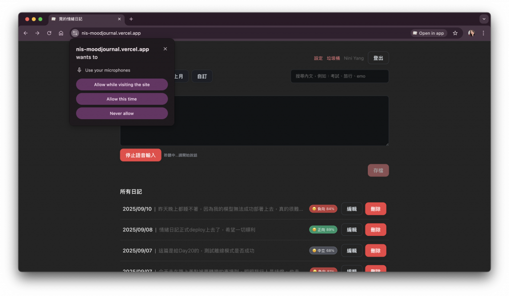
Task: Open the browser home page
Action: (61, 33)
